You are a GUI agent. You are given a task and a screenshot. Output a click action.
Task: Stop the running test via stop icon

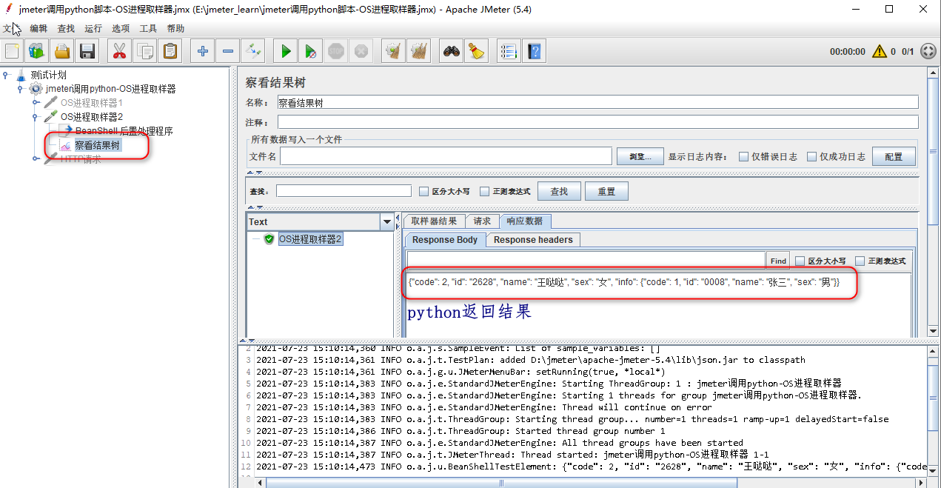335,50
